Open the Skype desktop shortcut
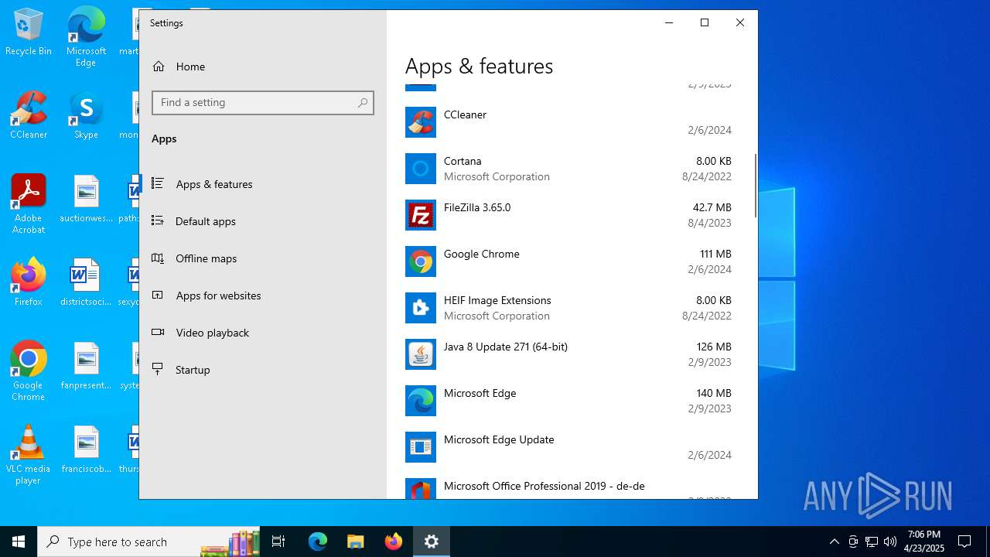 pyautogui.click(x=86, y=115)
